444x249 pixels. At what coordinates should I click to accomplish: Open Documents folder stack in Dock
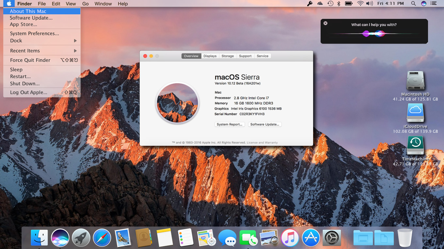384,238
